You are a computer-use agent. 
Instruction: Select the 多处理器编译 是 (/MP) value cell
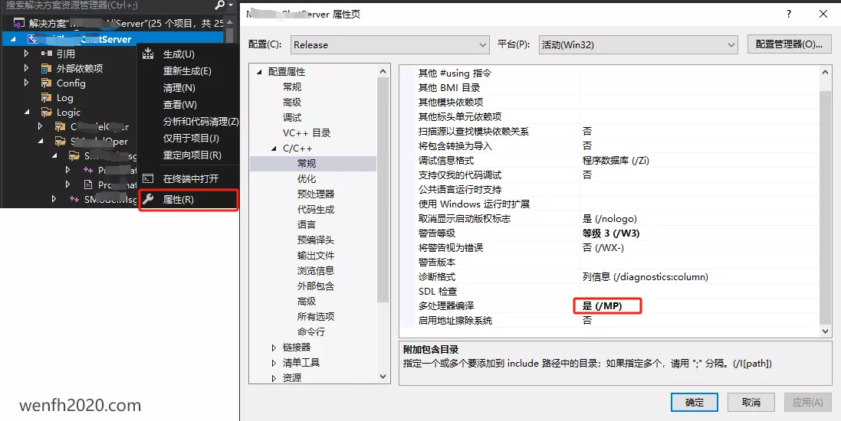607,306
